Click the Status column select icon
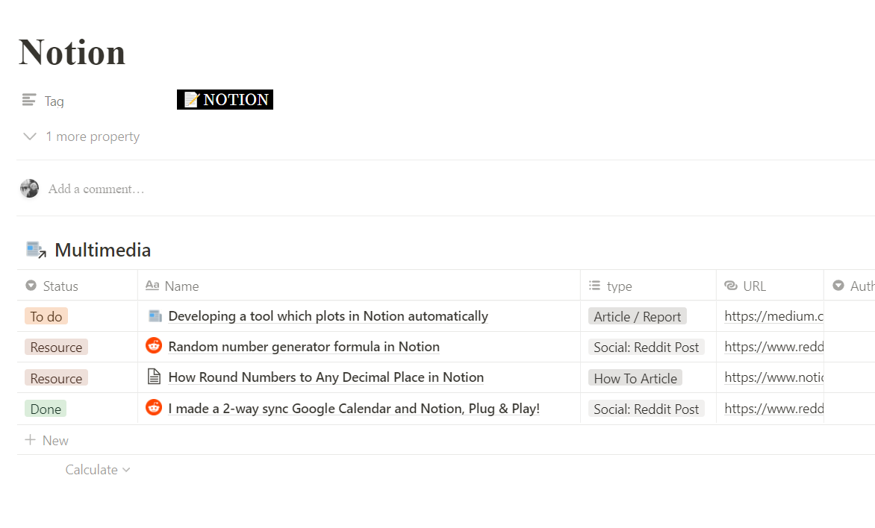 pos(31,286)
